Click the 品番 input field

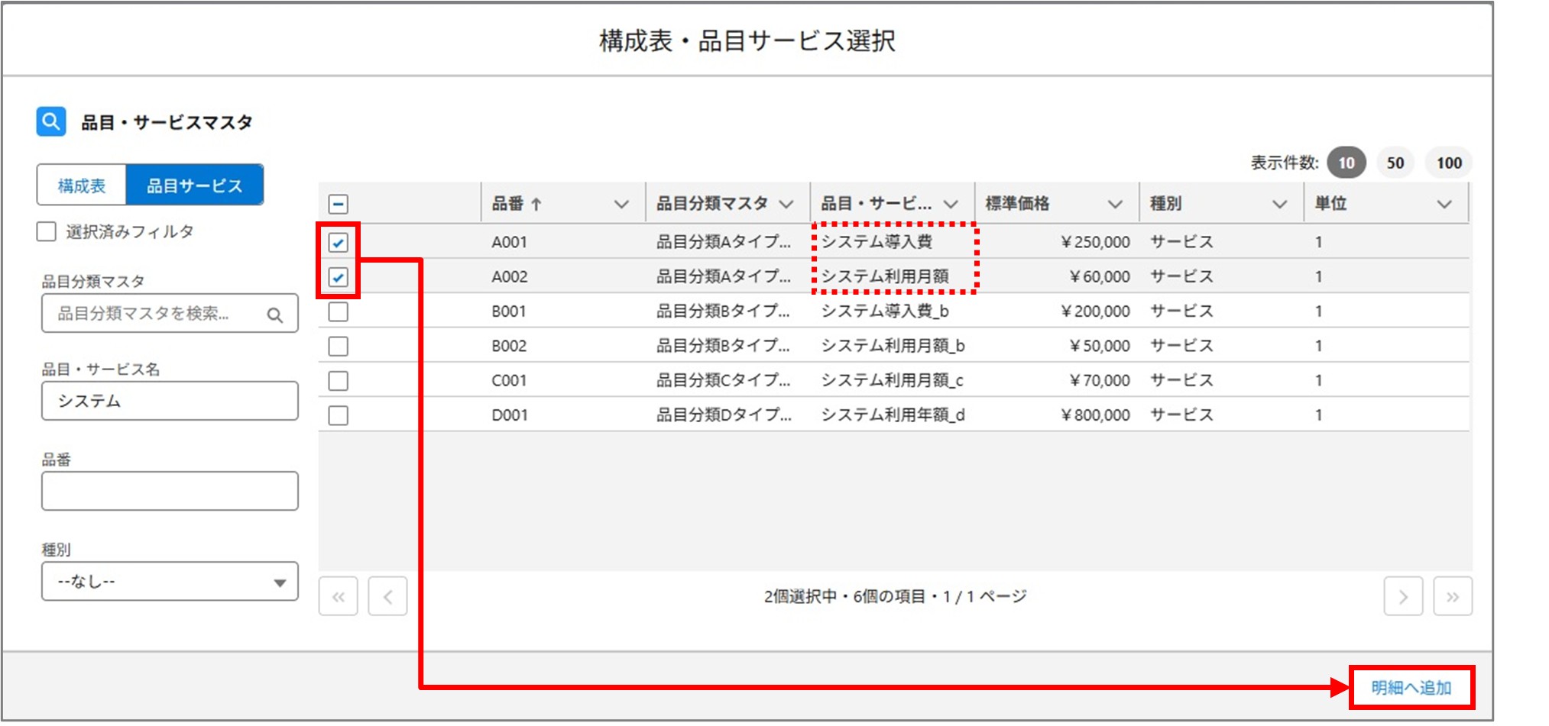[x=168, y=490]
